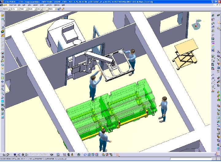Click the yellow wizard icon in graphic properties toolbar

(x=63, y=9)
